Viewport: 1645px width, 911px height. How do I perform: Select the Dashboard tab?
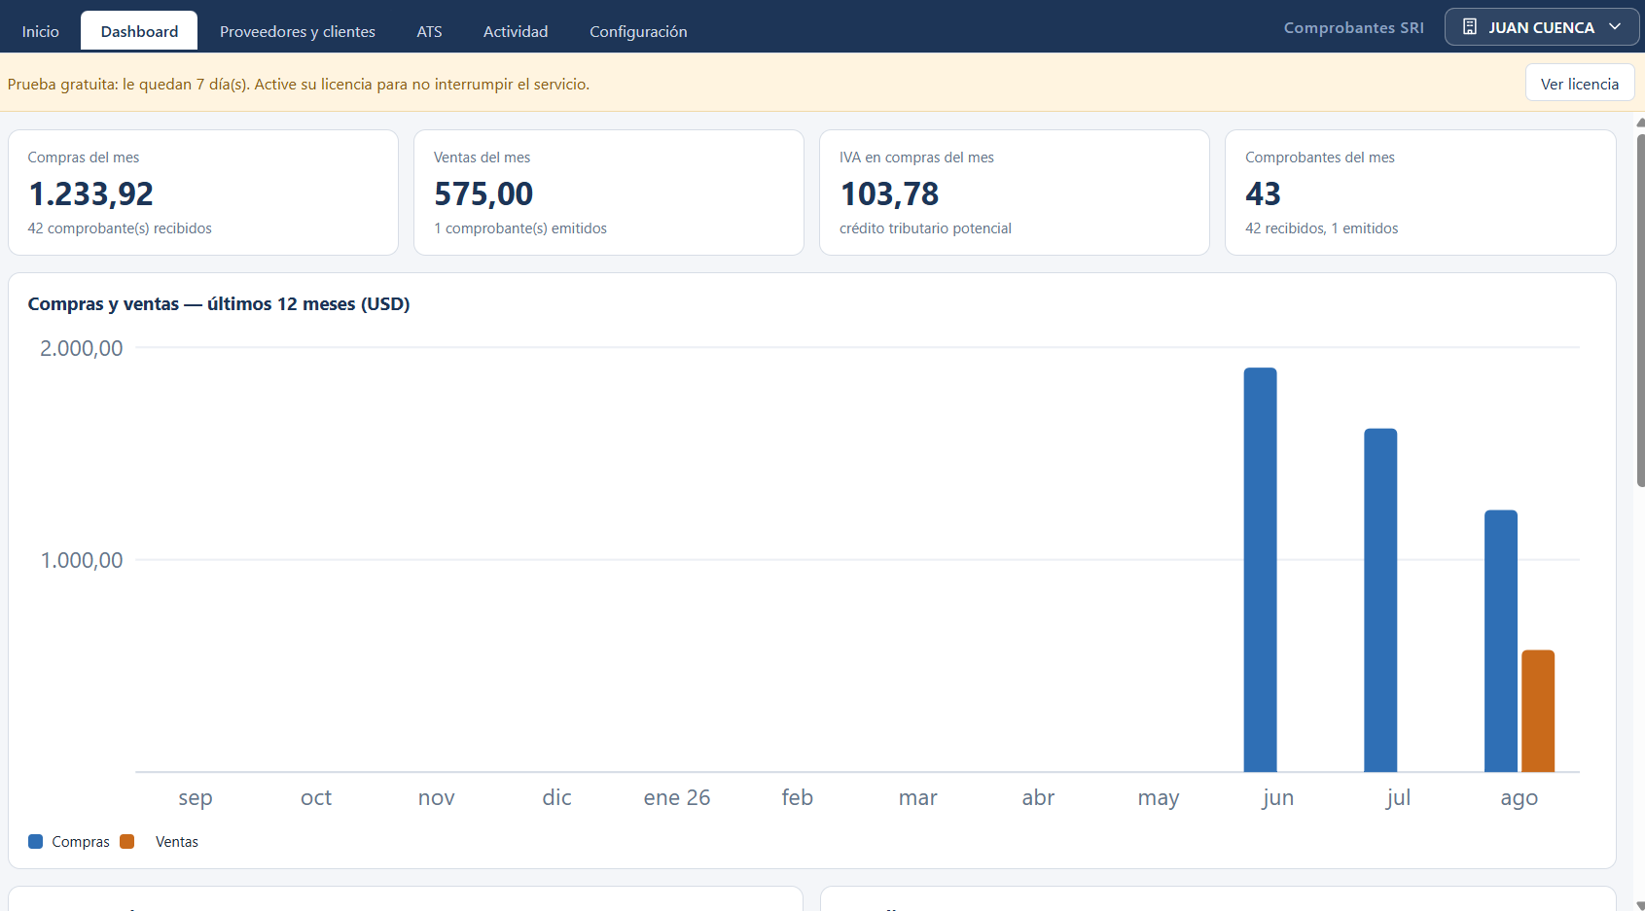point(139,31)
